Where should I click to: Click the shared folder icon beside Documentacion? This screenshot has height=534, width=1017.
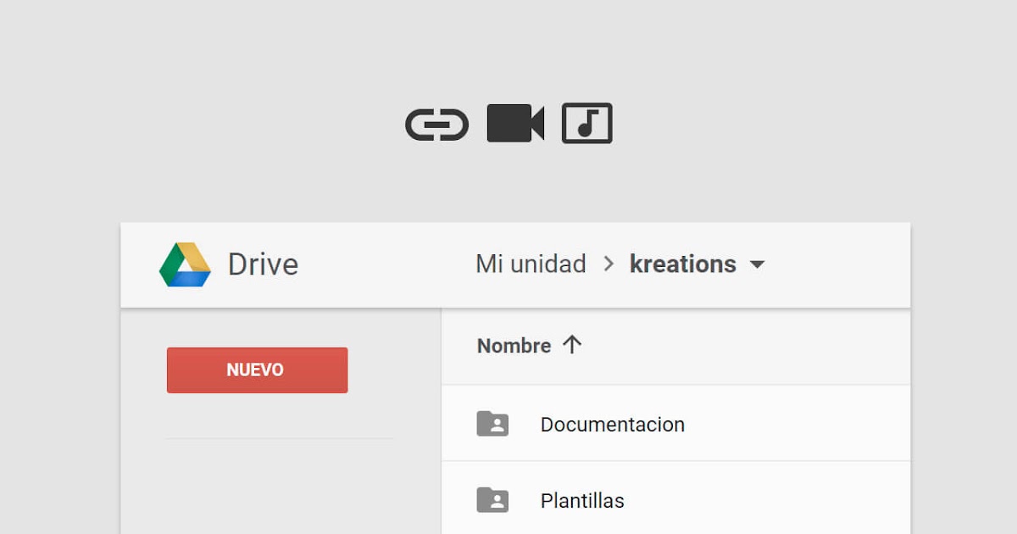point(494,424)
